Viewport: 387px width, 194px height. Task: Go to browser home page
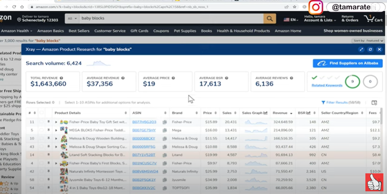point(22,7)
